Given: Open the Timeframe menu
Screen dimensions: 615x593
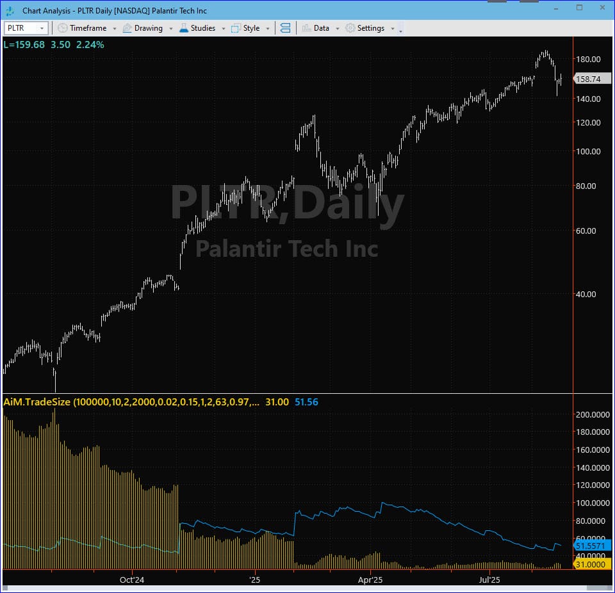Looking at the screenshot, I should (x=88, y=28).
